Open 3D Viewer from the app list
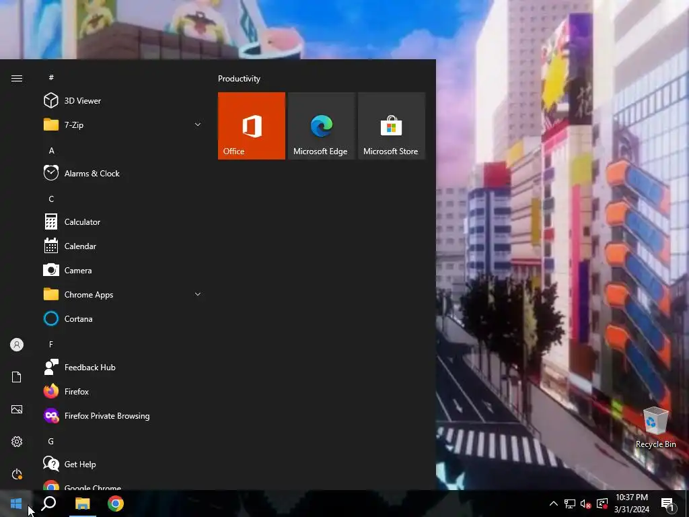The width and height of the screenshot is (689, 517). pyautogui.click(x=122, y=101)
